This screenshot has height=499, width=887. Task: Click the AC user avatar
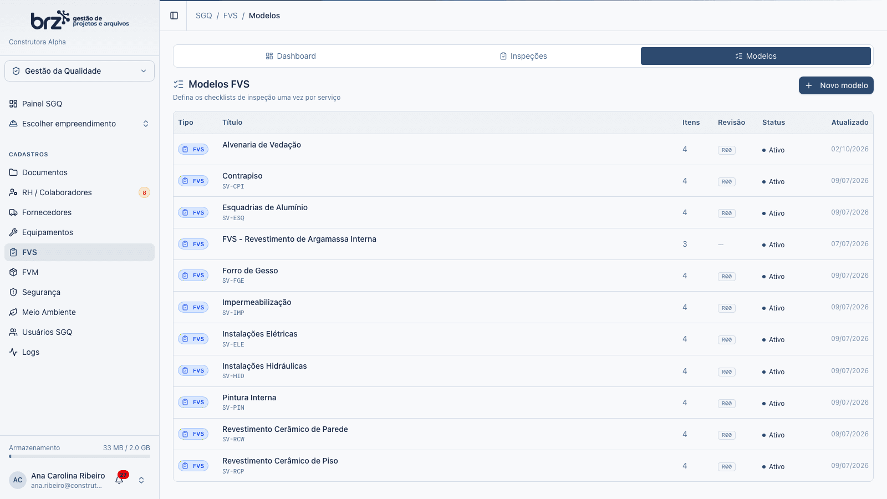[18, 480]
